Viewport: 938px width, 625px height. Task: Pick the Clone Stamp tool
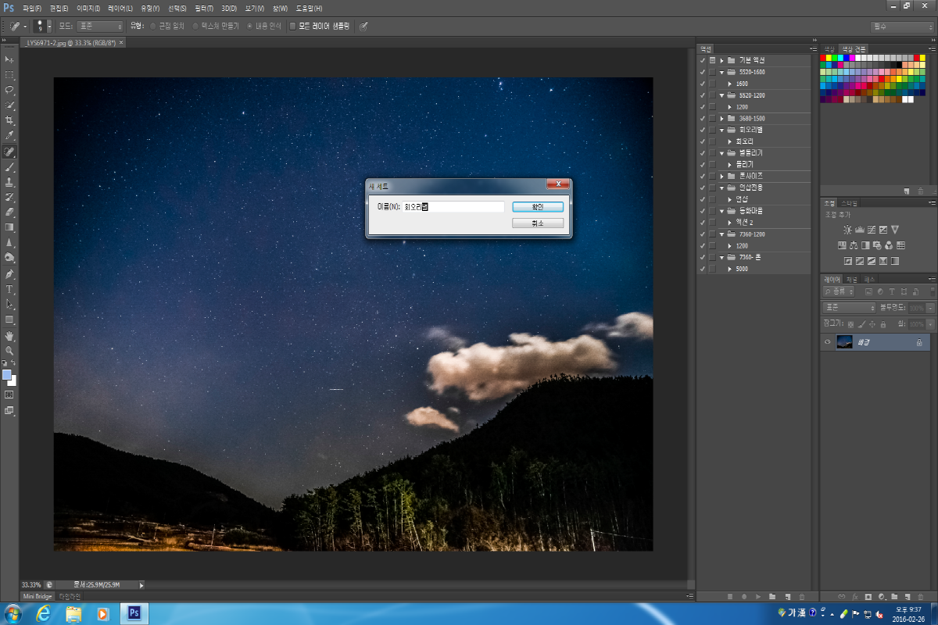tap(9, 181)
